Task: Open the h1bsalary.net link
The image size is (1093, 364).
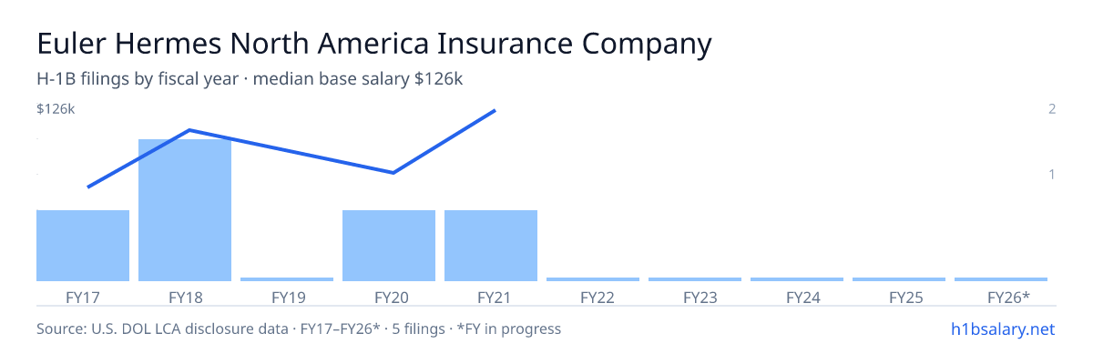Action: (1003, 329)
